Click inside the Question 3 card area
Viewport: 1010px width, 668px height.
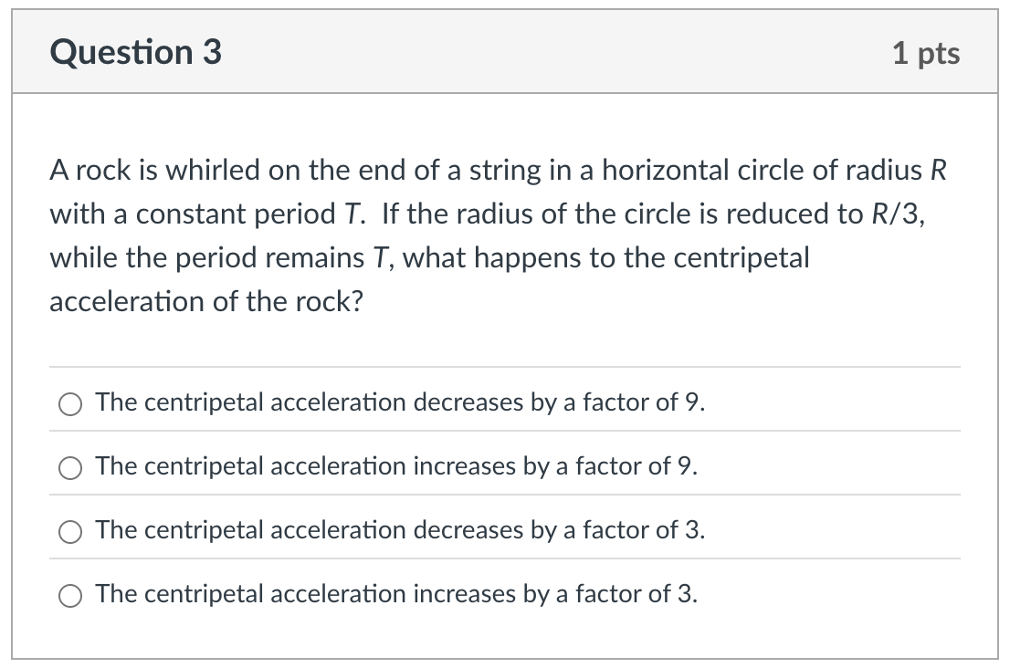(505, 365)
